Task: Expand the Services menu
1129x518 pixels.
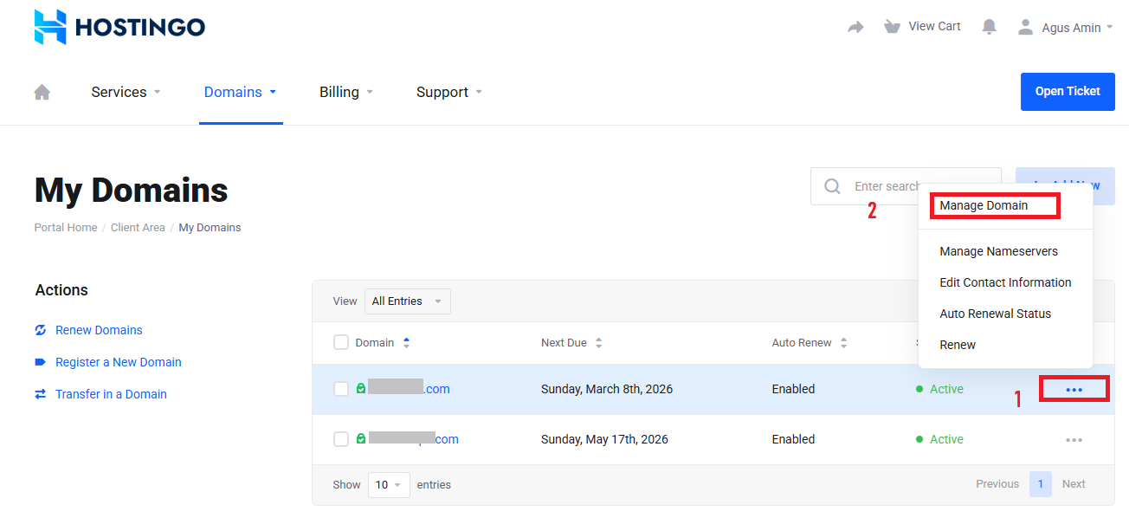Action: coord(126,92)
